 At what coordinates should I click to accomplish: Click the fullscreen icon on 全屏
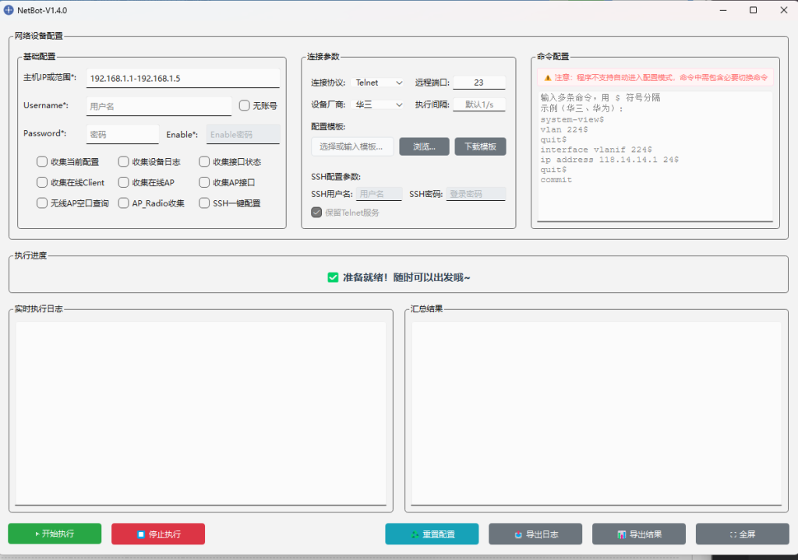(733, 534)
